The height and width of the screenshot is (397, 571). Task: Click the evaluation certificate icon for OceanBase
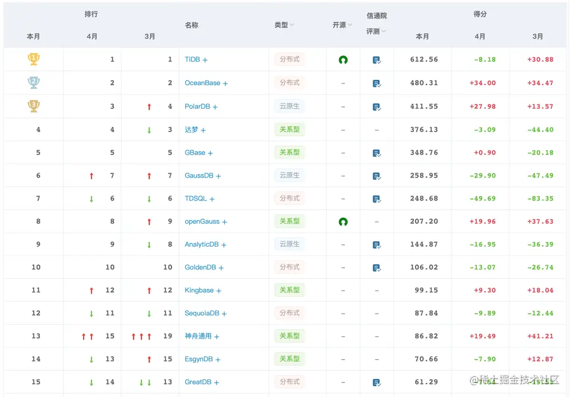click(376, 83)
